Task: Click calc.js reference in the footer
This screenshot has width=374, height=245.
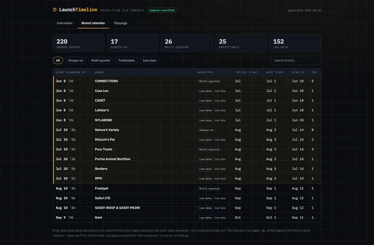Action: (259, 231)
